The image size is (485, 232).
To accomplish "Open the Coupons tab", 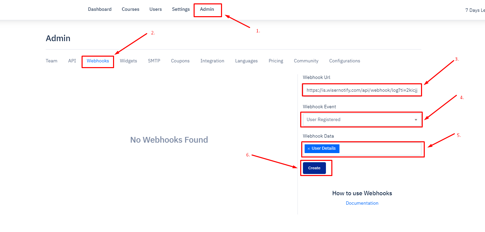I will click(x=180, y=61).
